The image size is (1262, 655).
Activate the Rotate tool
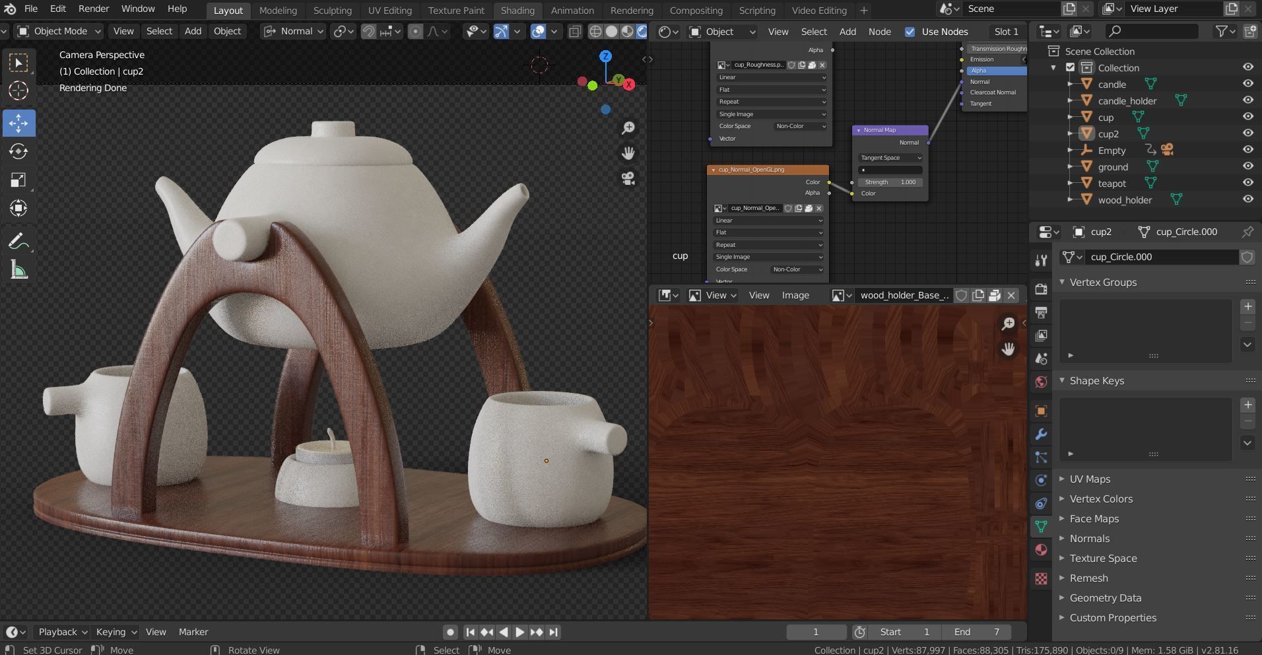click(18, 151)
